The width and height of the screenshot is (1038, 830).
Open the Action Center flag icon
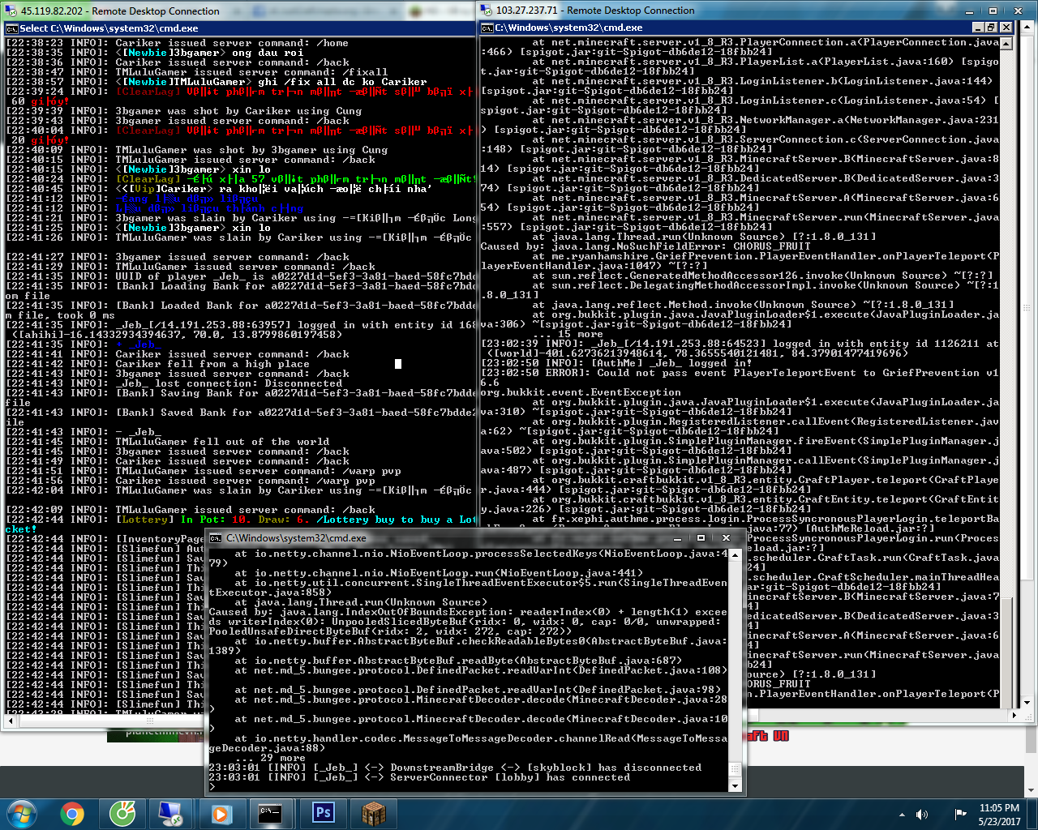pos(960,814)
